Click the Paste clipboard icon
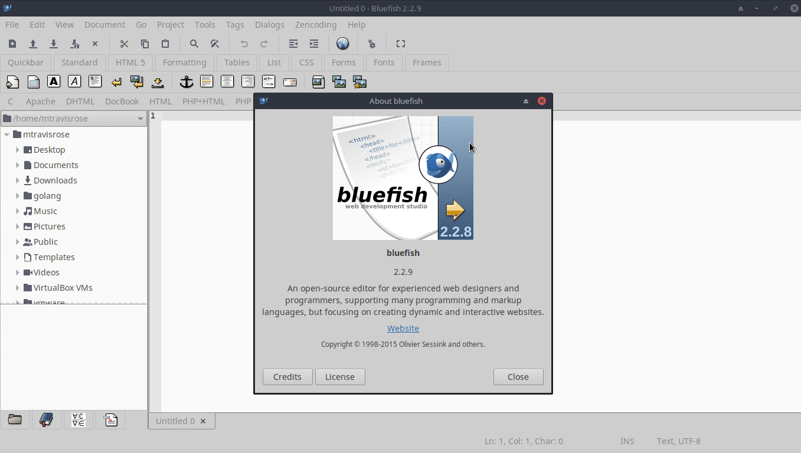 click(x=165, y=44)
